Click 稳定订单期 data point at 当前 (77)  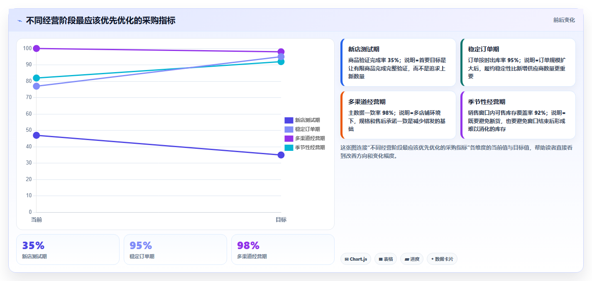[37, 86]
